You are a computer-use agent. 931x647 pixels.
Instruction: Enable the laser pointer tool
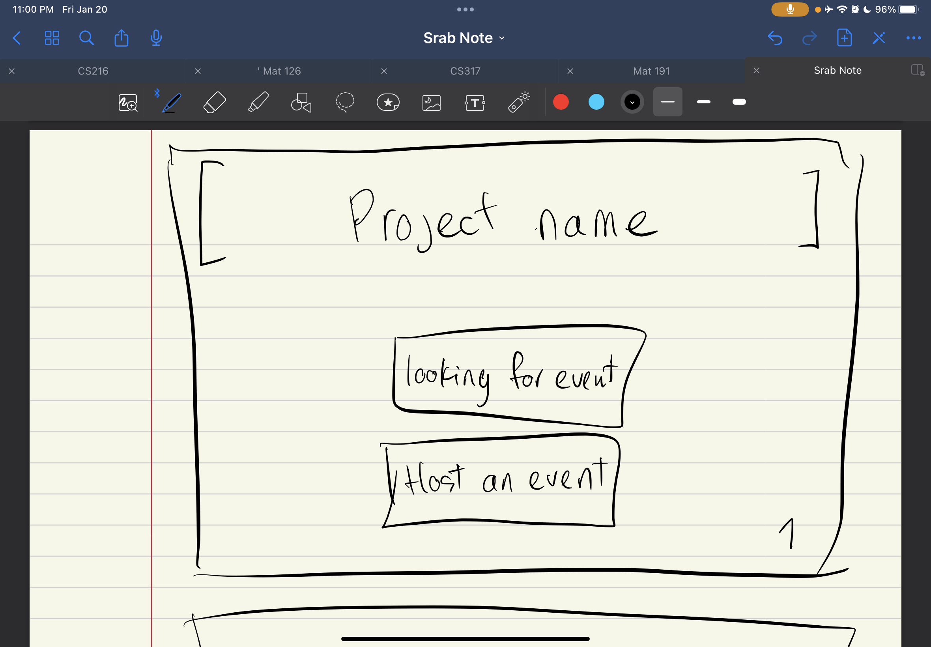pos(518,102)
